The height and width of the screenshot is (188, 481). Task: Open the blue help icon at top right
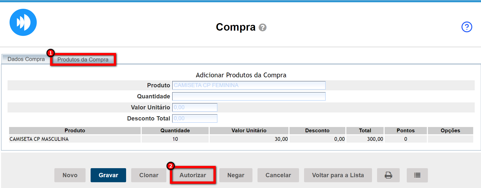coord(466,27)
